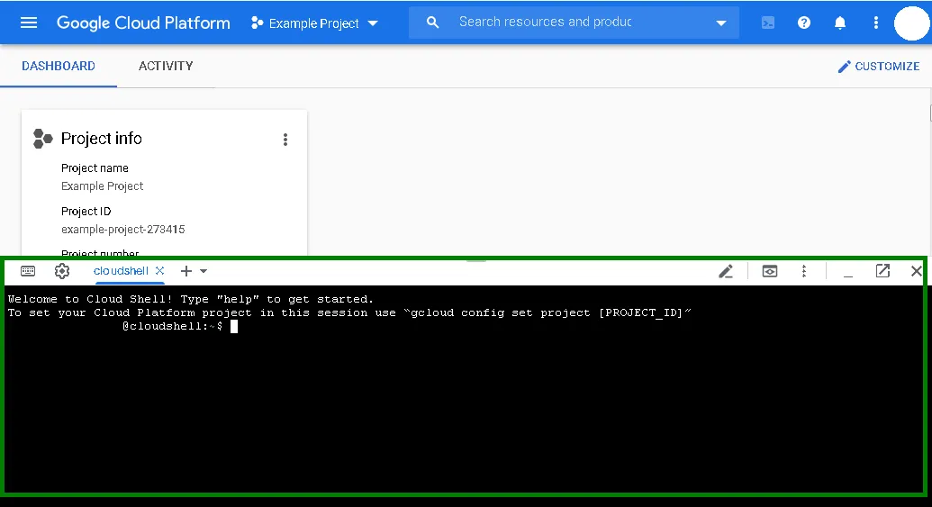Image resolution: width=932 pixels, height=507 pixels.
Task: Toggle Cloud Shell on-screen keyboard icon
Action: (28, 271)
